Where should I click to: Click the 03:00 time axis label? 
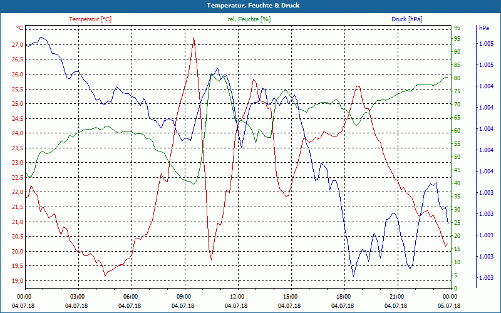[x=77, y=296]
